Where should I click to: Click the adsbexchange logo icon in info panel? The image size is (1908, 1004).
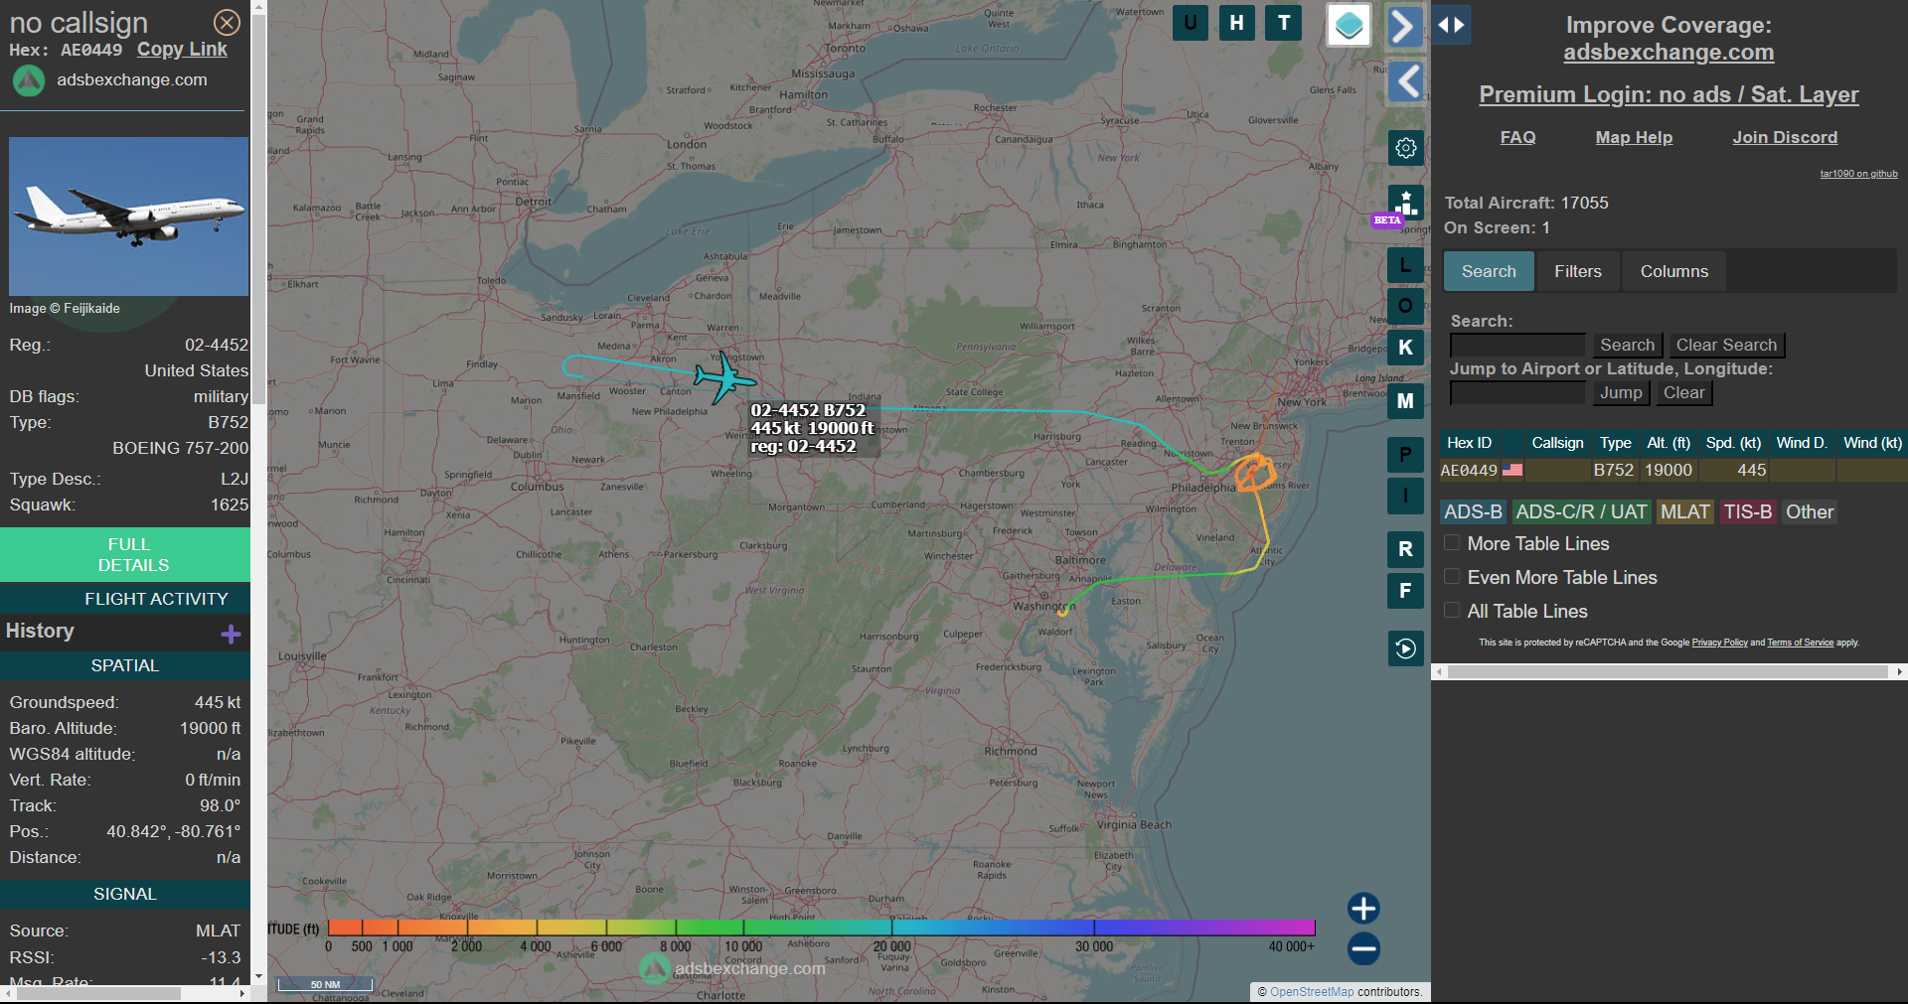(x=29, y=80)
